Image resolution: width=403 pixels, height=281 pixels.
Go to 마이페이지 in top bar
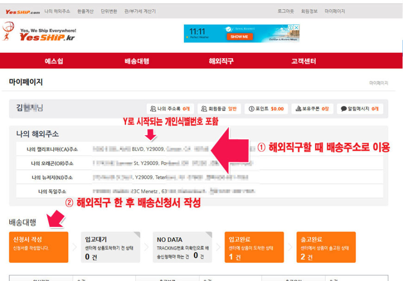[x=334, y=11]
